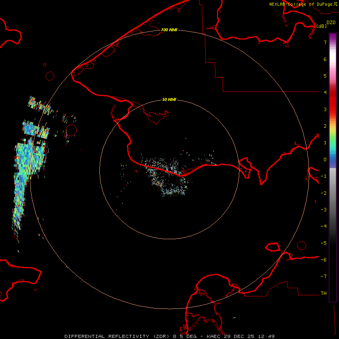Image resolution: width=339 pixels, height=339 pixels.
Task: Click the 4 value on color scale
Action: pos(325,93)
